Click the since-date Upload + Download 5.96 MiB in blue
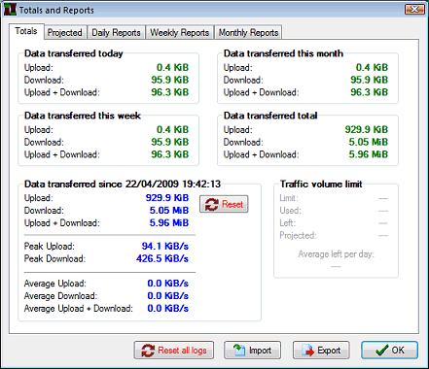This screenshot has width=429, height=369. (169, 223)
